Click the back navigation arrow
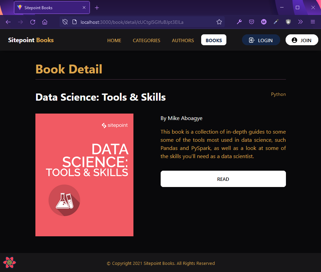Screen dimensions: 321x272 coord(8,22)
